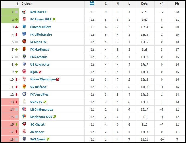Open the FC Sochaux club link
The height and width of the screenshot is (143, 186).
coord(39,57)
